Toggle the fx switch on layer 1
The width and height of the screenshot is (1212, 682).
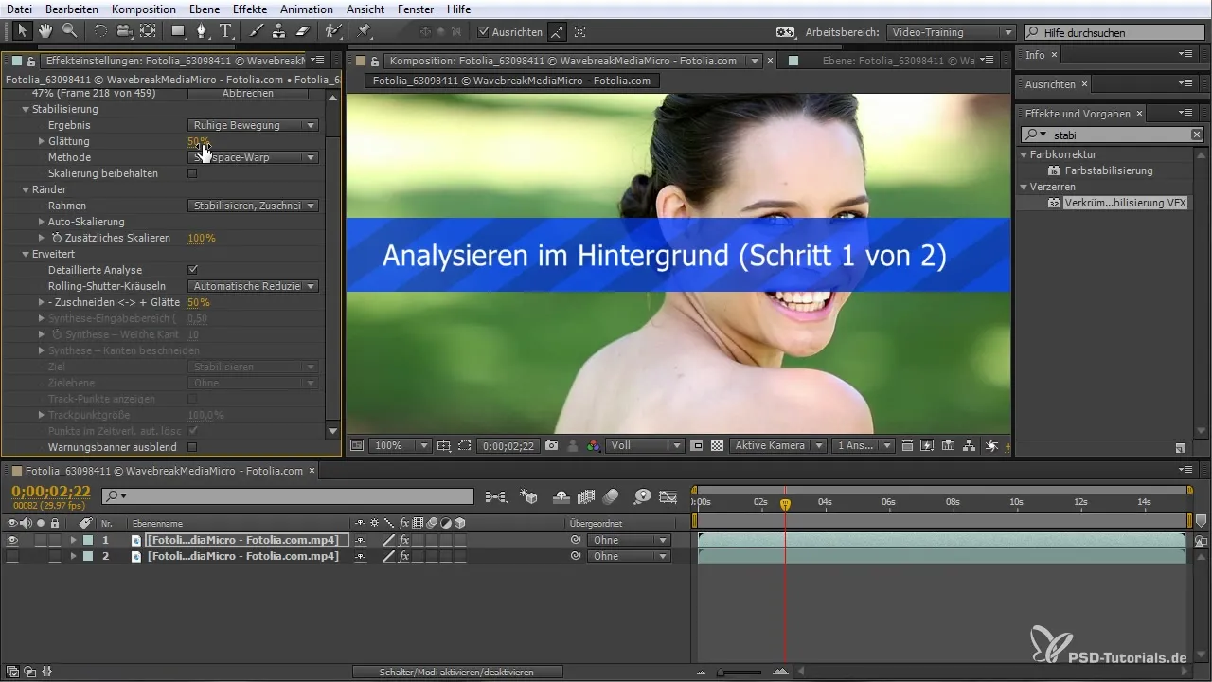click(x=404, y=540)
